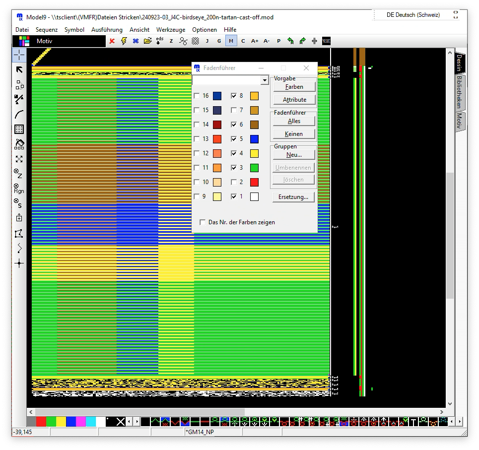Activate the M mode toolbar button
Image resolution: width=479 pixels, height=450 pixels.
click(x=231, y=41)
